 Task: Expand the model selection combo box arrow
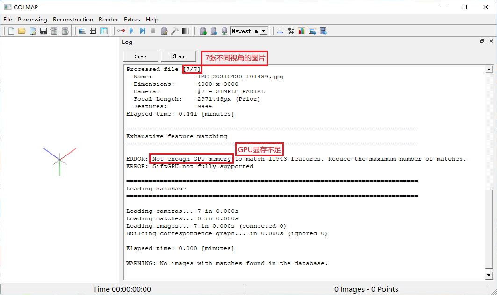pyautogui.click(x=264, y=30)
